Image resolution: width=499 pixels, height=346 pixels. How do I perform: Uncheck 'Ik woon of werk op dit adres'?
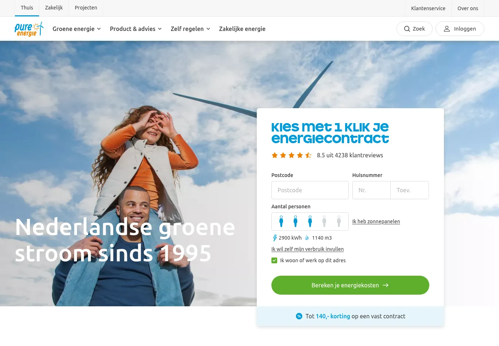tap(274, 260)
